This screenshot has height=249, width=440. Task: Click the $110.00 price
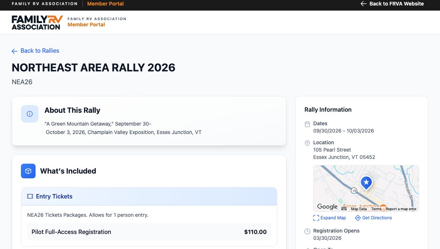pyautogui.click(x=255, y=232)
